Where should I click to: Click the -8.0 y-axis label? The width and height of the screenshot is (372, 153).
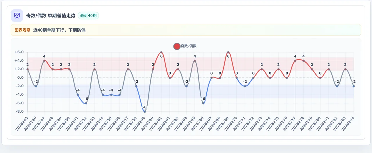tap(19, 112)
